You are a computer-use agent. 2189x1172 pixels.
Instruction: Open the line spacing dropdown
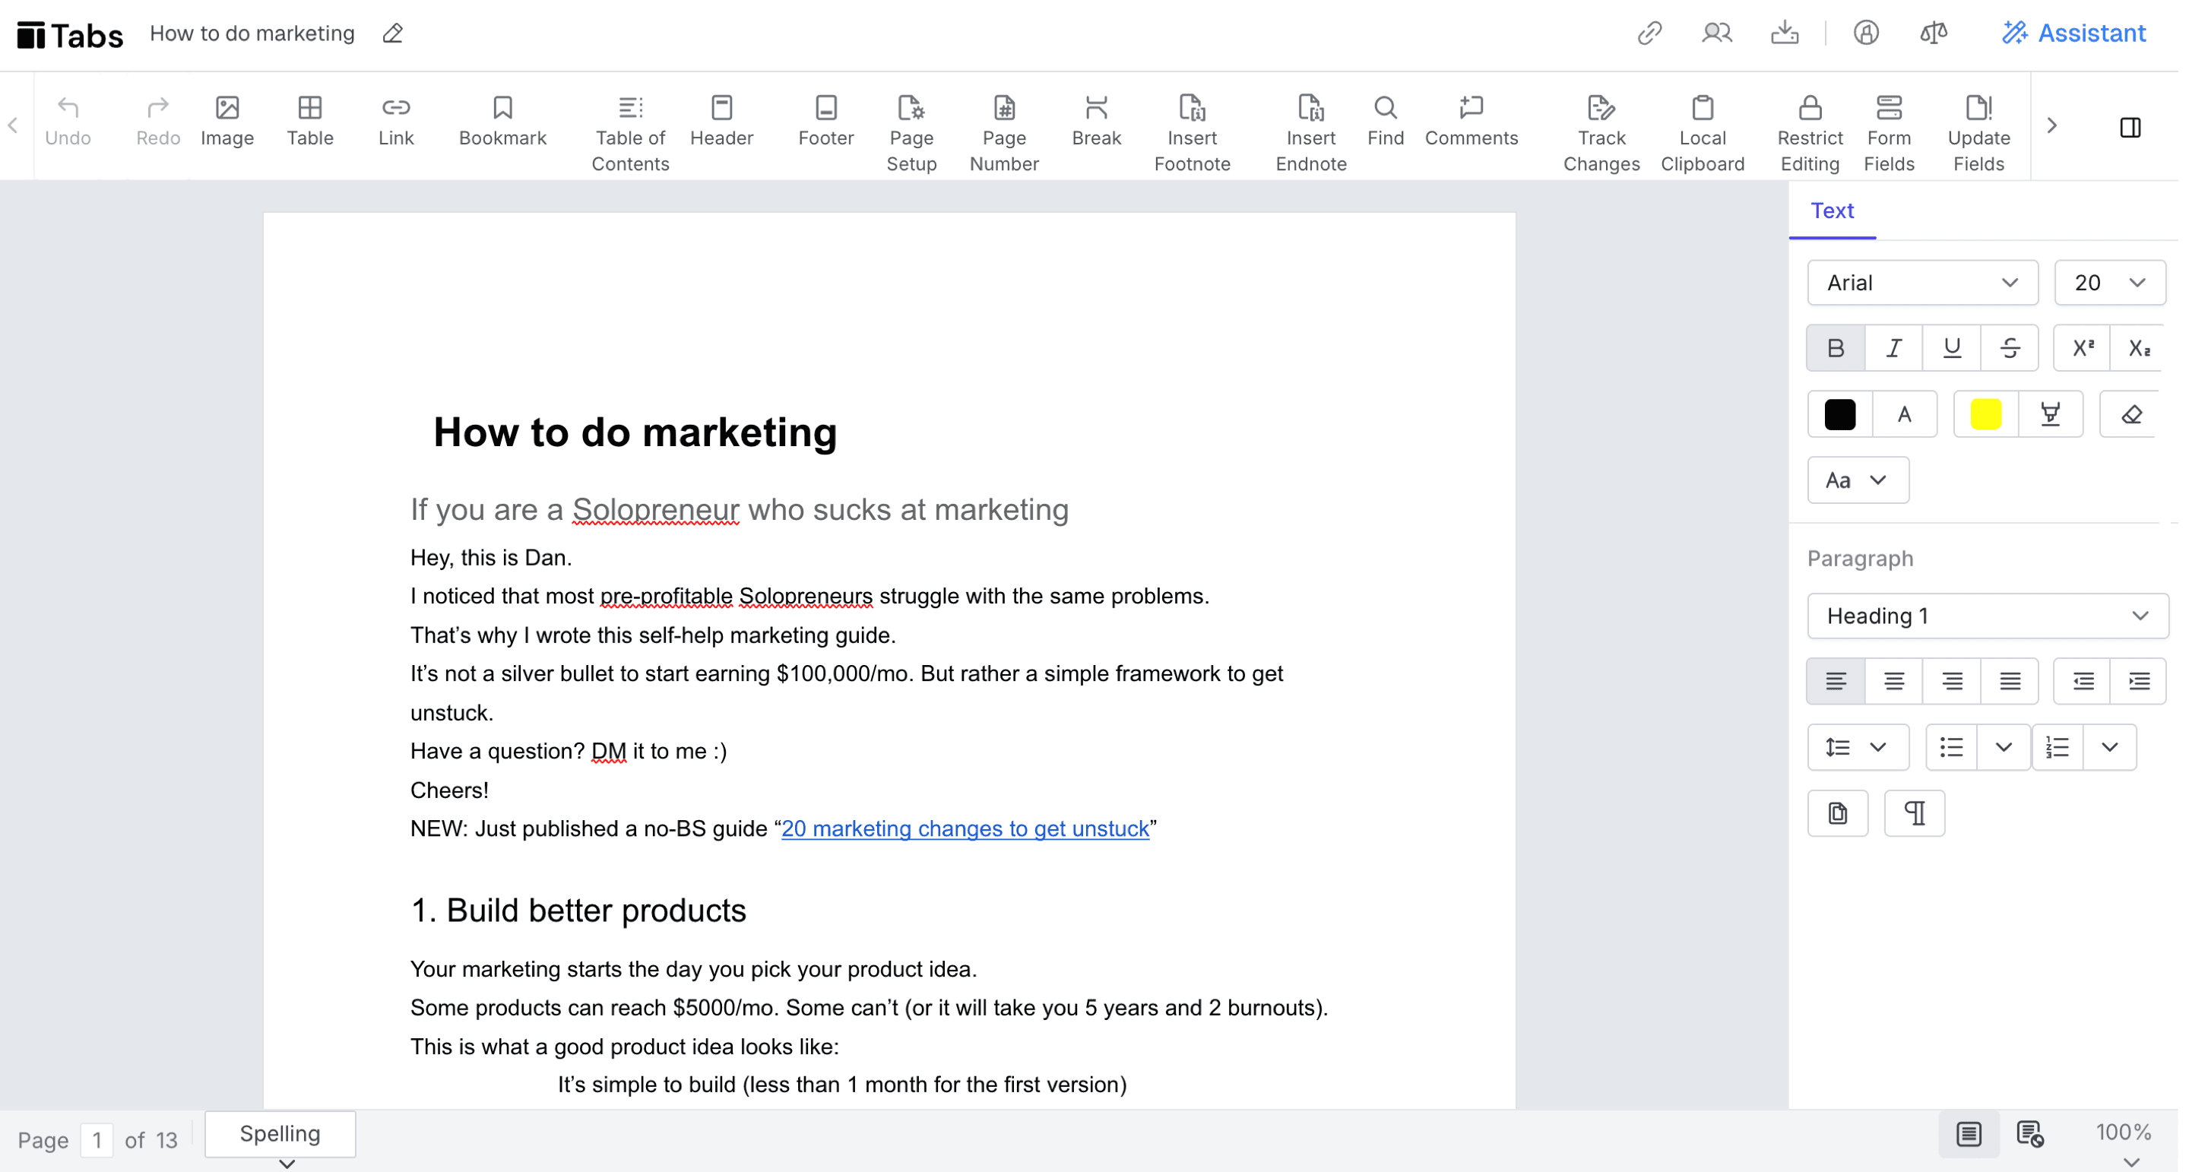(1858, 748)
